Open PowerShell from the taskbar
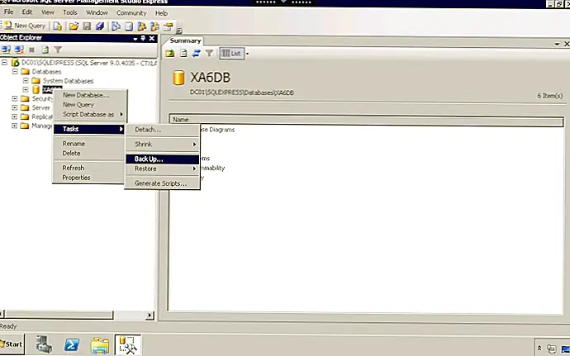The height and width of the screenshot is (356, 570). 72,344
